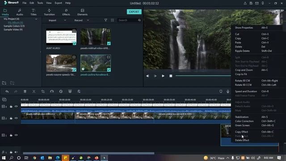Click the Delete trash icon in timeline toolbar
This screenshot has height=161, width=286.
point(25,91)
